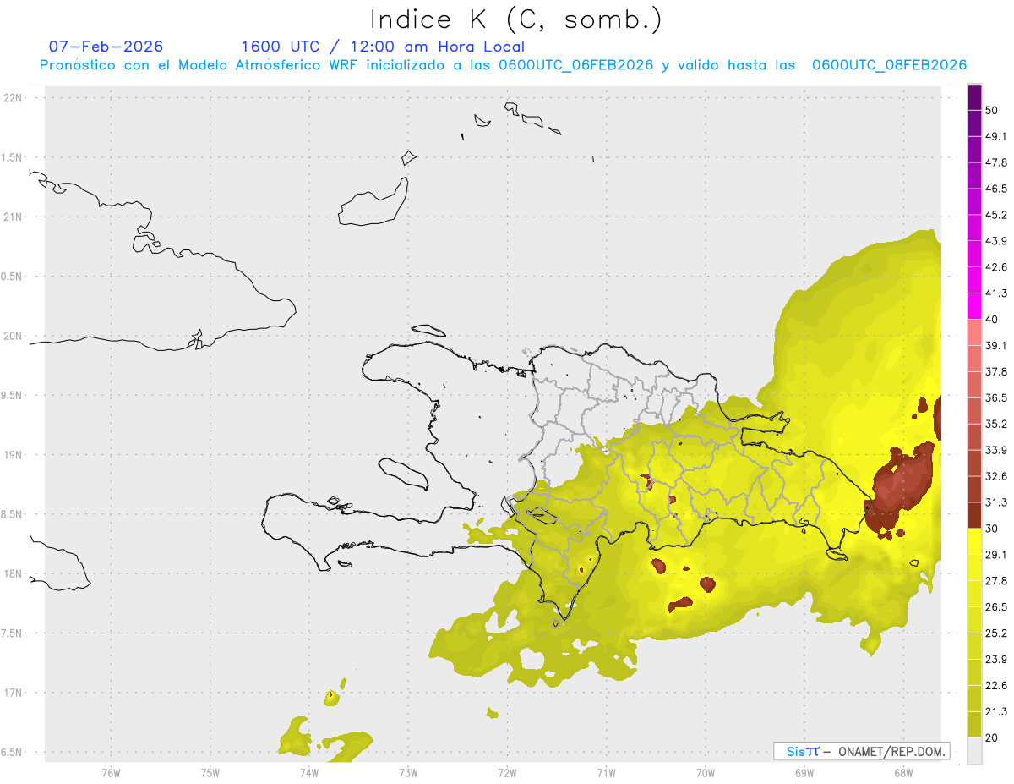1014x784 pixels.
Task: Click the '75W' longitude label
Action: coord(210,772)
